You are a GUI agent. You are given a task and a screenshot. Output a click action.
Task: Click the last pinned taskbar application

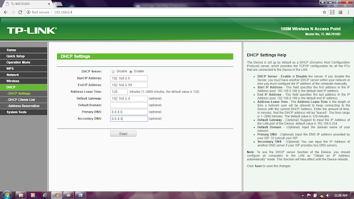point(80,195)
